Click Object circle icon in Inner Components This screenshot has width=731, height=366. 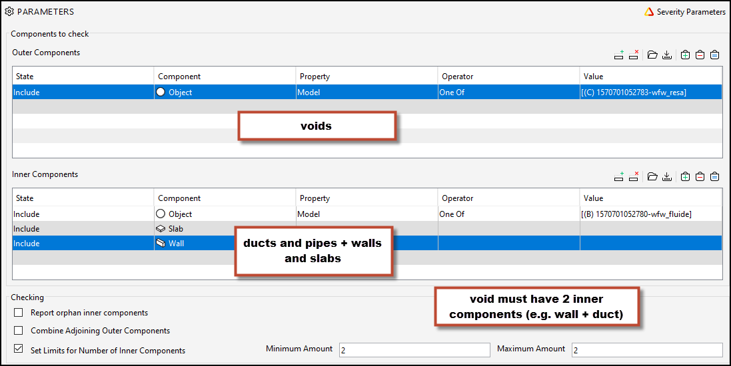click(161, 214)
